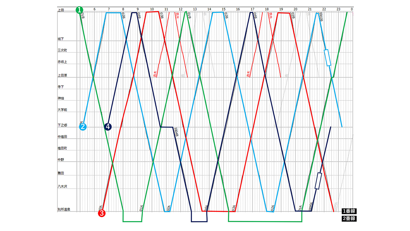Click the 回02B train label near hour 22

[321, 18]
